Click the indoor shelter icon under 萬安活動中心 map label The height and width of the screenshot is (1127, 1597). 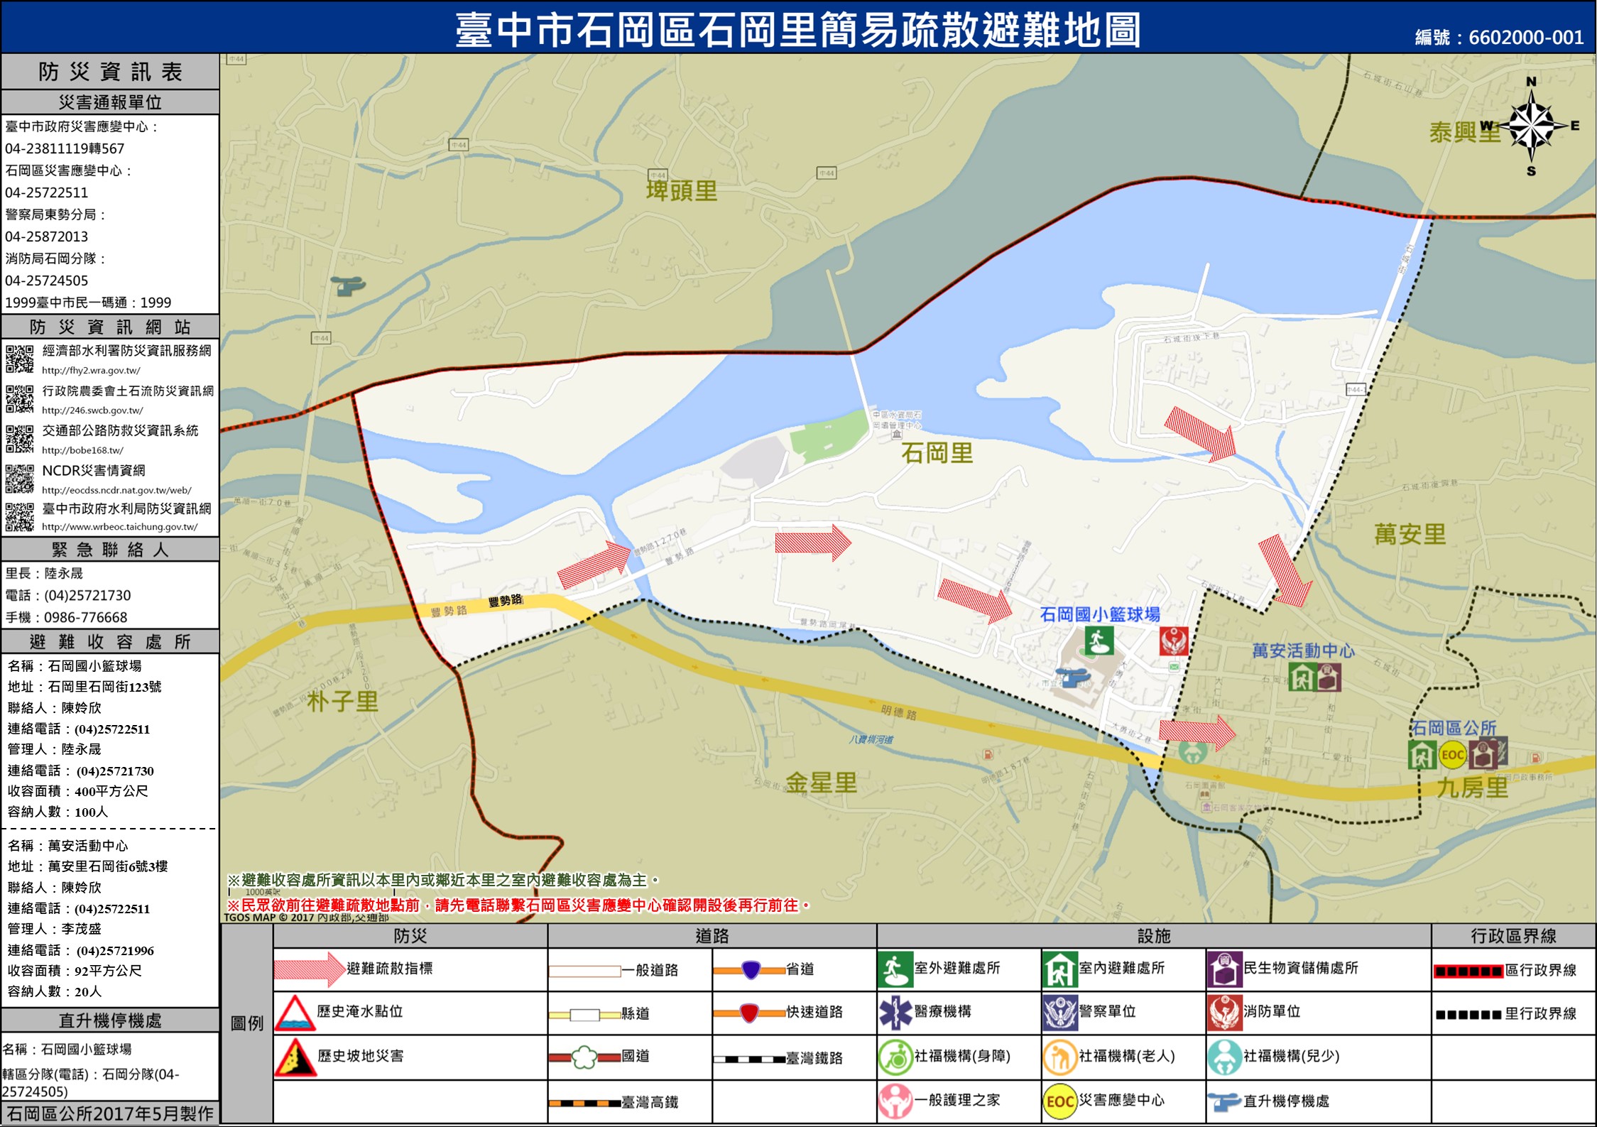1302,677
